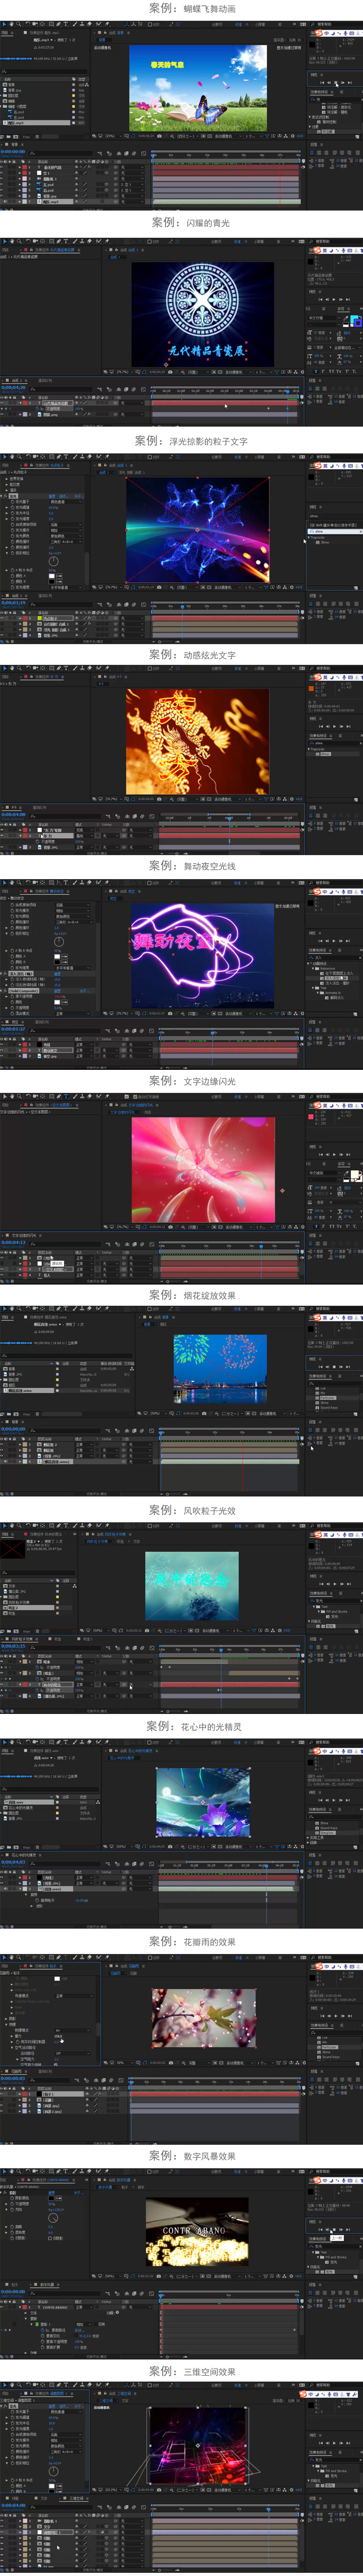The height and width of the screenshot is (2576, 363).
Task: Click the timecode in 烟花绽放效果 timeline
Action: click(13, 1429)
